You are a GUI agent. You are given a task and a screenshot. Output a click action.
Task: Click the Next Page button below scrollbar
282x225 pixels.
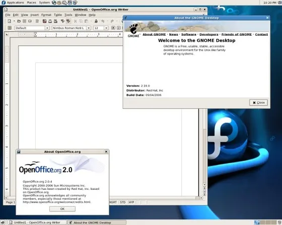(x=204, y=194)
